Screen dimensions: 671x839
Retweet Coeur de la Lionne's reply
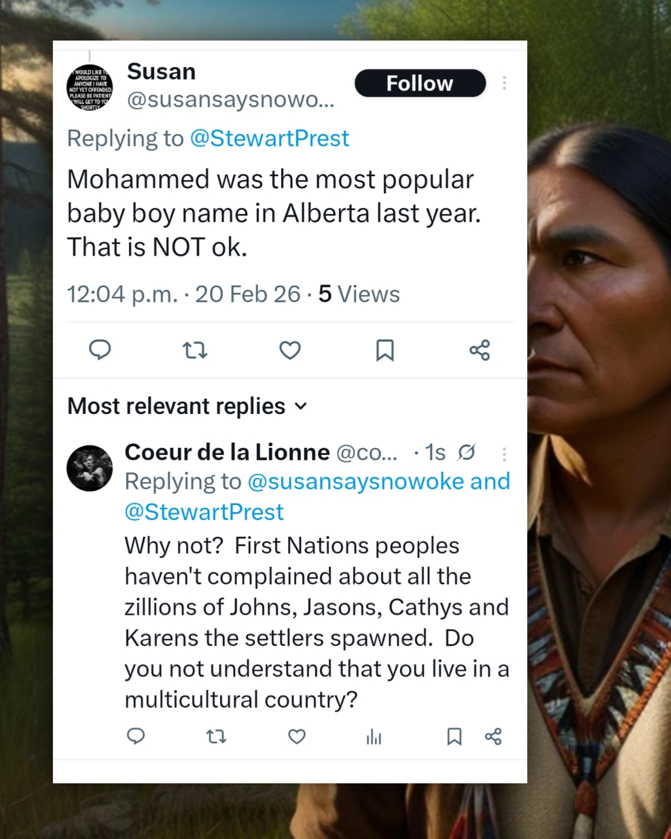pyautogui.click(x=216, y=736)
